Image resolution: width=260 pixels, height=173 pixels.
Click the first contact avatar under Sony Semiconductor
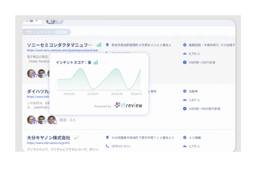[31, 74]
